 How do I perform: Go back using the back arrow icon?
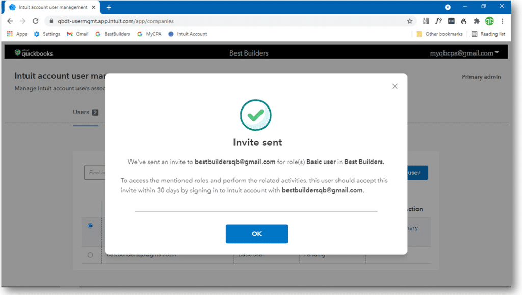[10, 21]
